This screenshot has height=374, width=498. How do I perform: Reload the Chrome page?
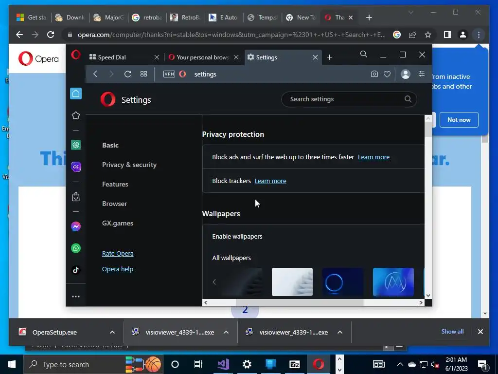click(x=51, y=35)
